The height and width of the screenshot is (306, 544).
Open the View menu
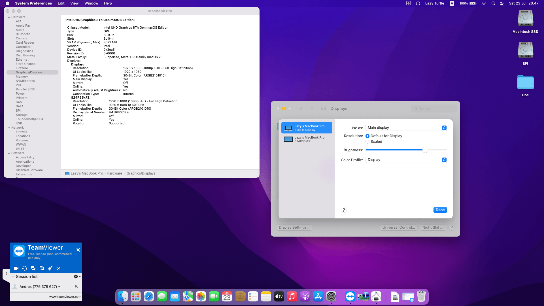click(x=75, y=3)
